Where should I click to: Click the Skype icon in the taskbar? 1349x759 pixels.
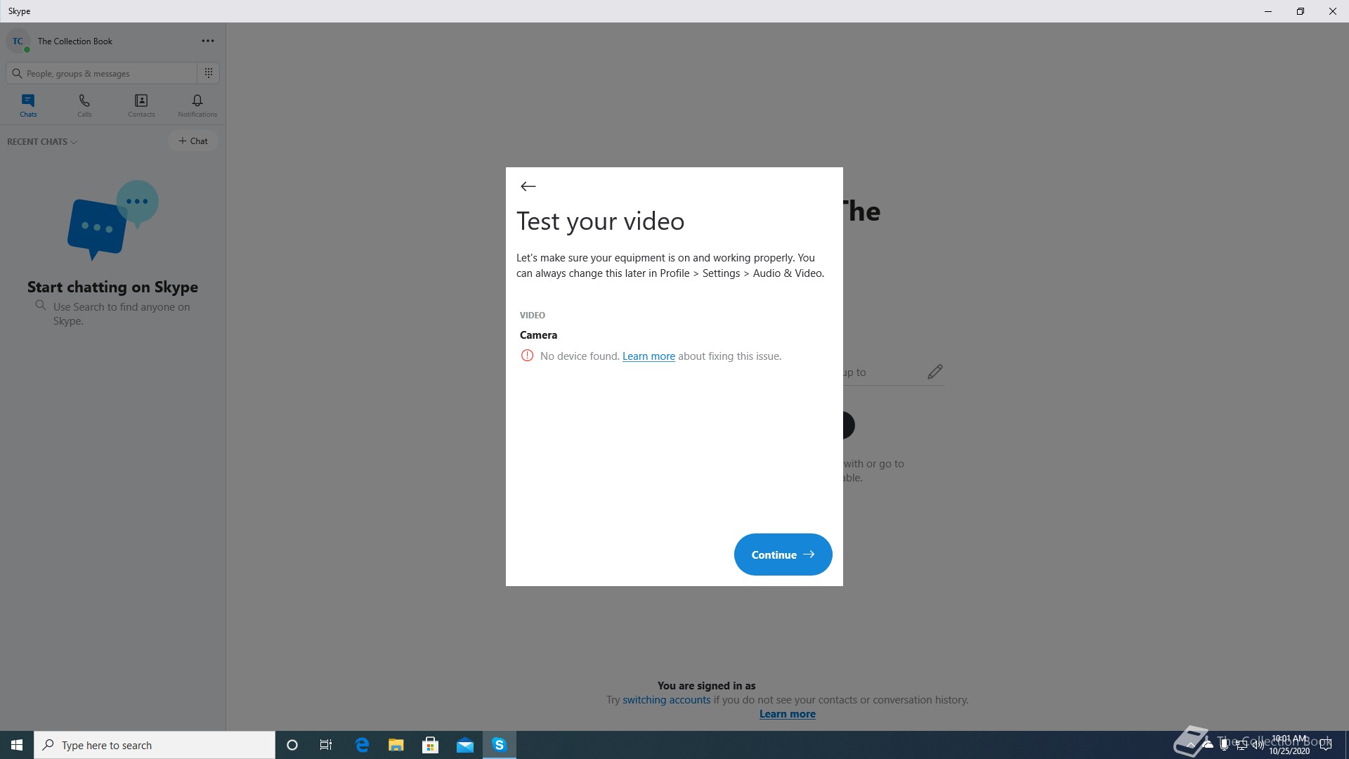click(500, 745)
